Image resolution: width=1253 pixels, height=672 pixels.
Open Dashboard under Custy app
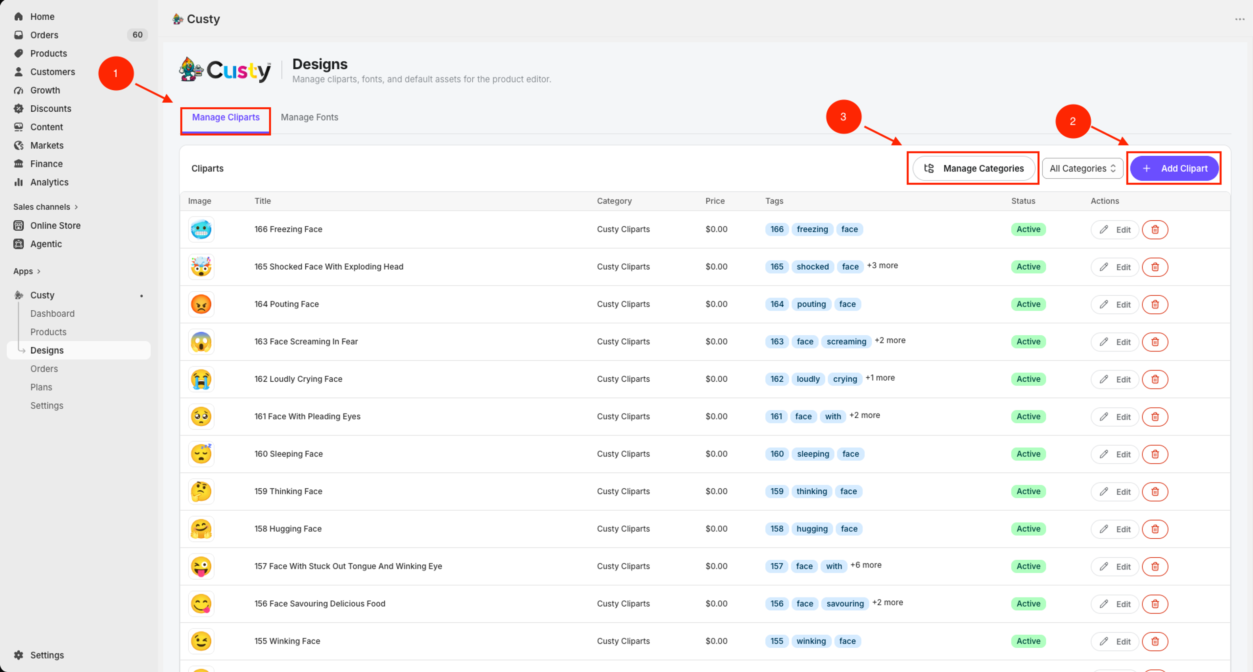click(x=53, y=313)
